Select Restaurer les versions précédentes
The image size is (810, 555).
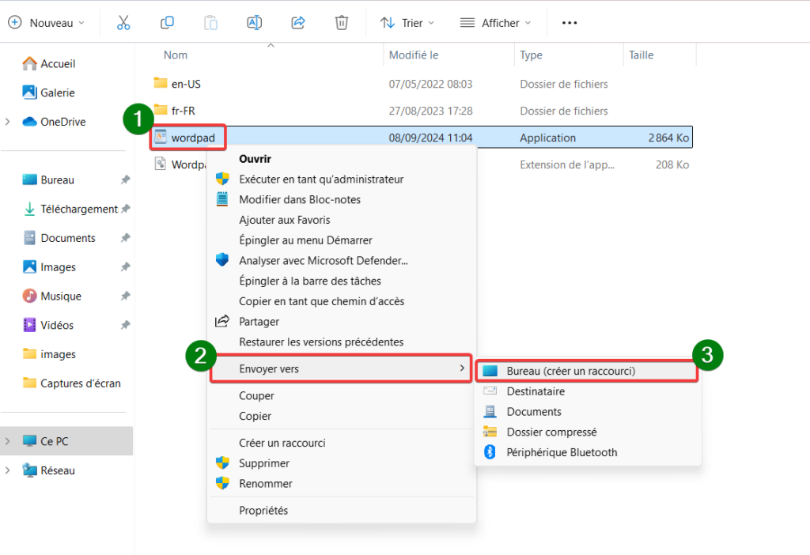coord(341,342)
